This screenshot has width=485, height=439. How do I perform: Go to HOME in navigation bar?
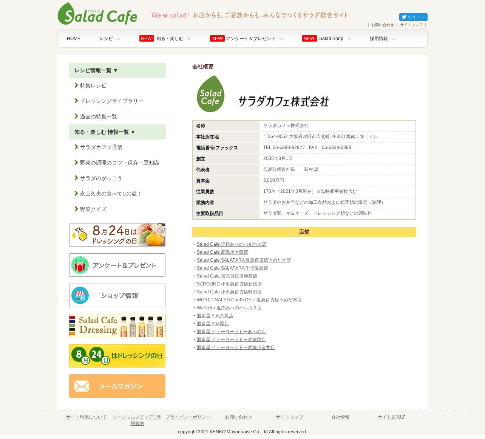coord(74,39)
